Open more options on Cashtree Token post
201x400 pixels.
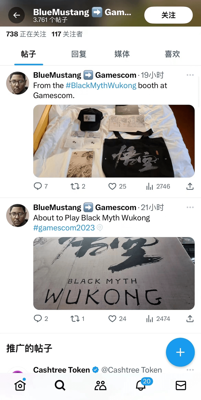190,370
